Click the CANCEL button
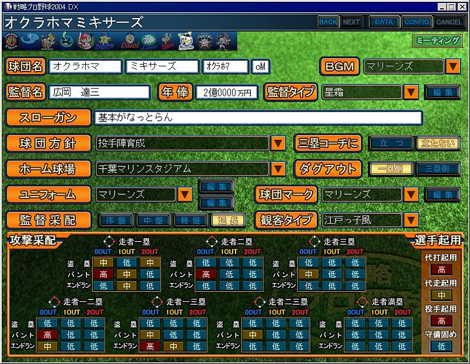470x364 pixels. coord(449,22)
